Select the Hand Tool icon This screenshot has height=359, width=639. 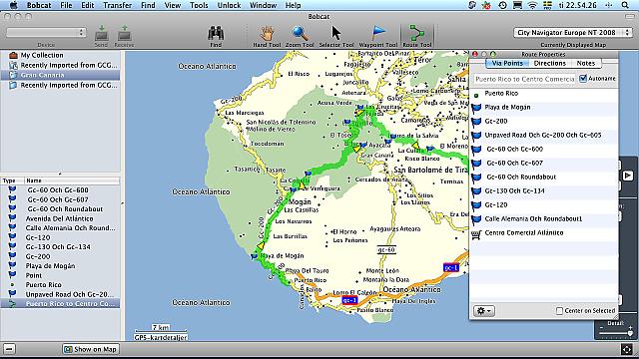(x=267, y=33)
